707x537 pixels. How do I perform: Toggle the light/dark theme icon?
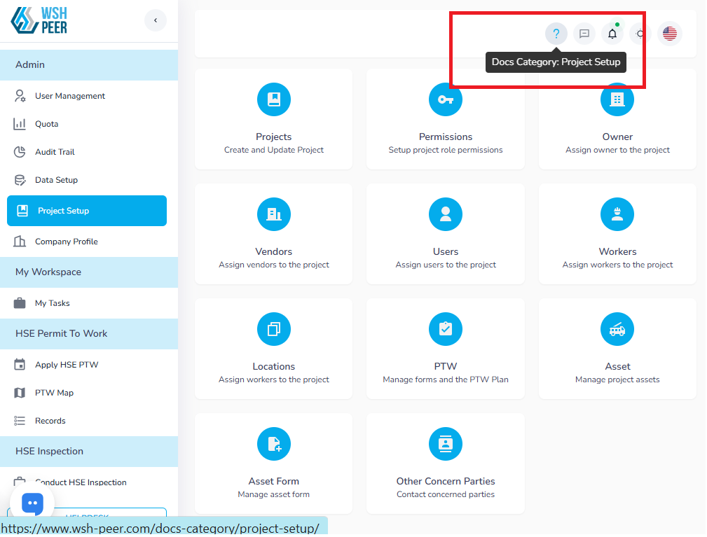(640, 34)
